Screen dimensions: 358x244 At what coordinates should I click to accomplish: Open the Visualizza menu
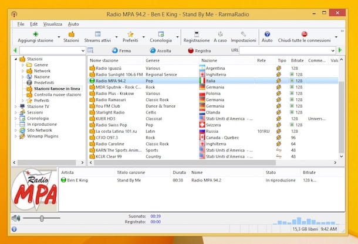[53, 24]
